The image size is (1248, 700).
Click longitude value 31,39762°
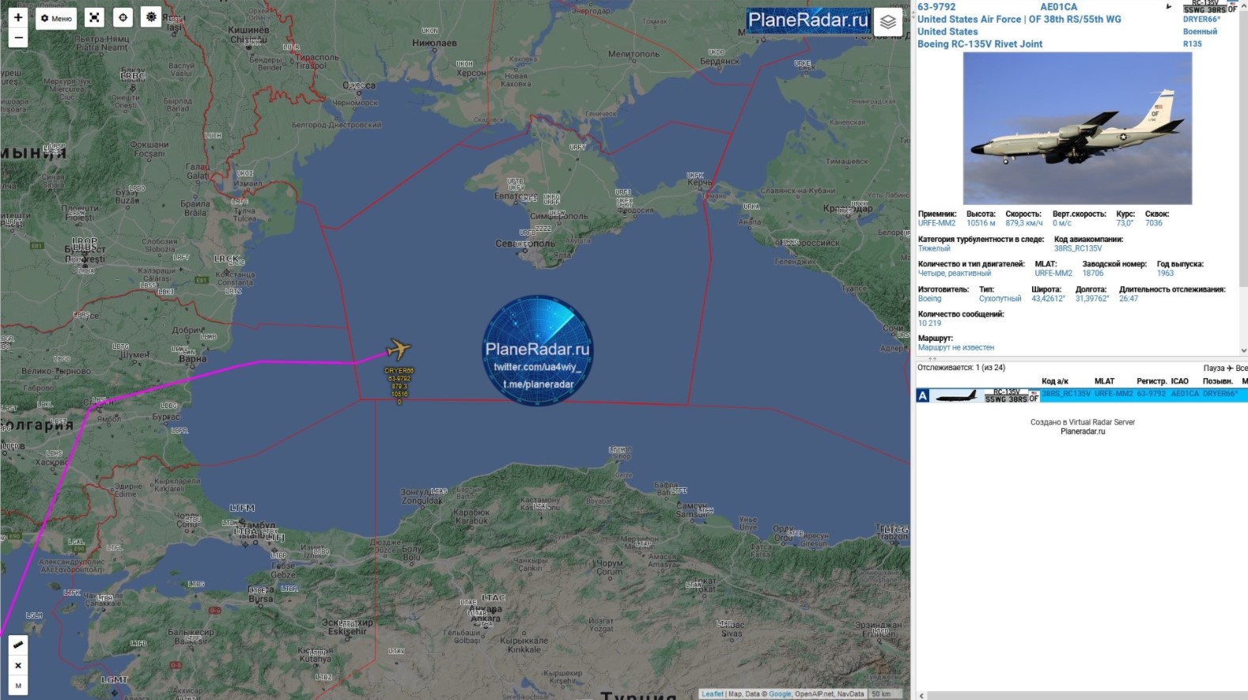(x=1091, y=298)
